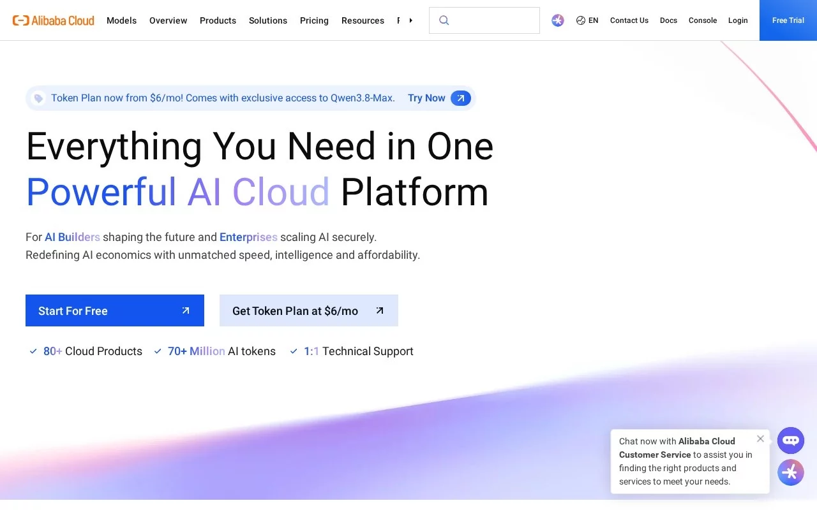Click Try Now in the Token Plan banner
817x510 pixels.
(x=439, y=98)
